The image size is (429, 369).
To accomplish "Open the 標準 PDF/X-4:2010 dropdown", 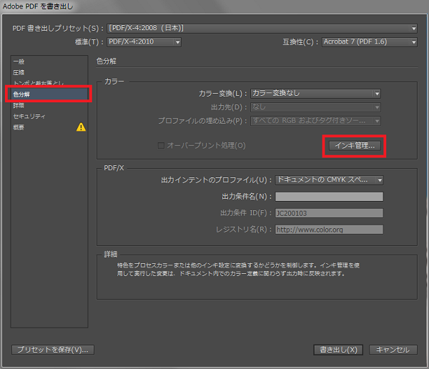I will point(144,42).
